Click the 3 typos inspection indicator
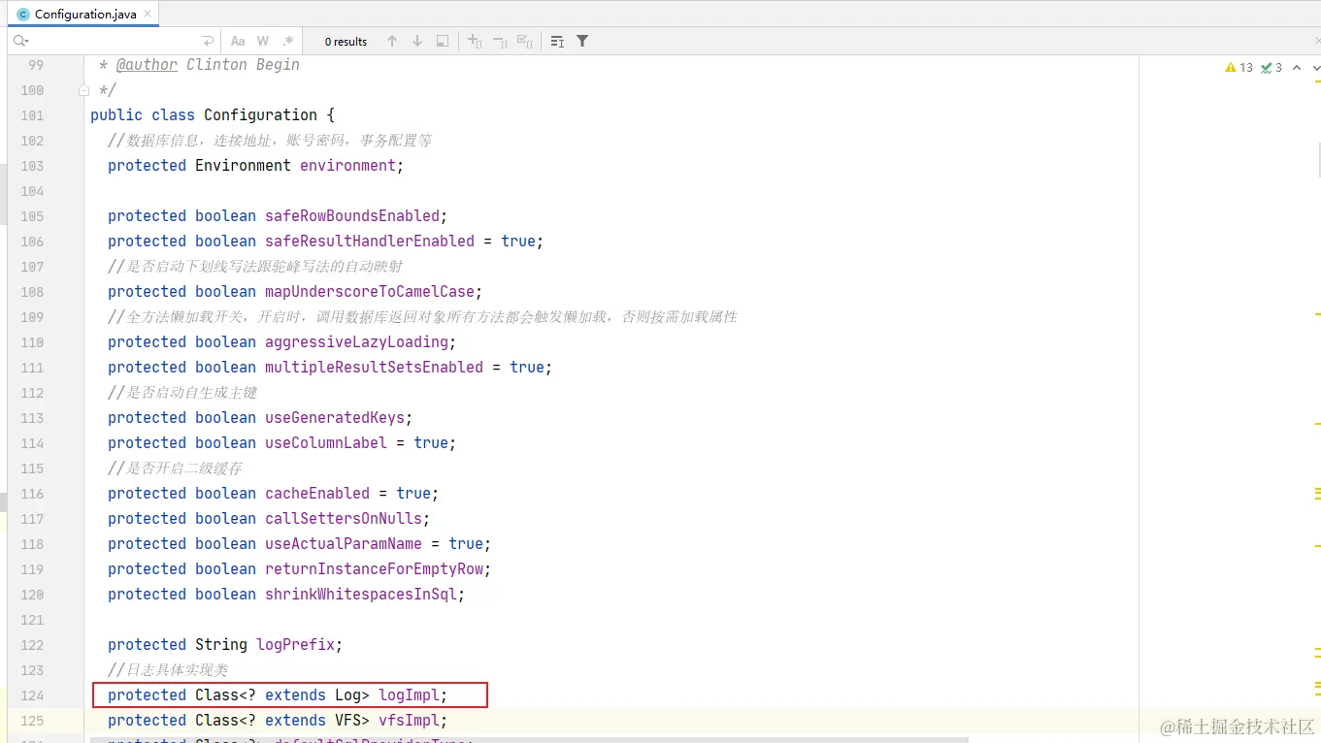 click(x=1272, y=68)
